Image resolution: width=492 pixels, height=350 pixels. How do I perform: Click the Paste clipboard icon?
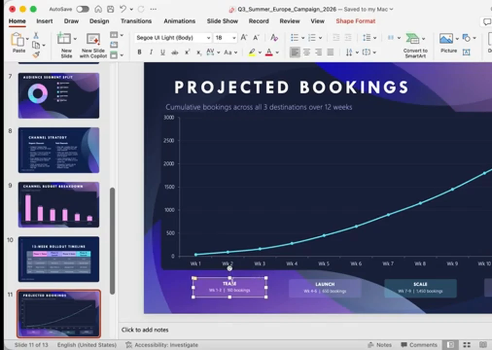18,39
